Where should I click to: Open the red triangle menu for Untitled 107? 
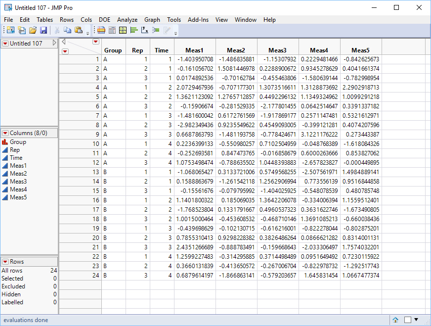4,43
